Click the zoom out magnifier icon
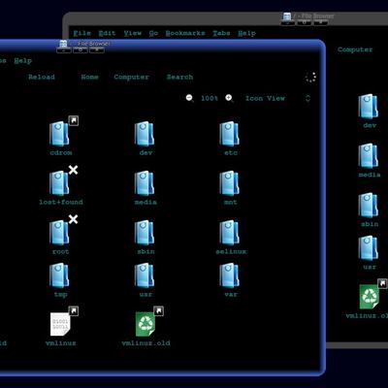Image resolution: width=388 pixels, height=388 pixels. pyautogui.click(x=190, y=98)
